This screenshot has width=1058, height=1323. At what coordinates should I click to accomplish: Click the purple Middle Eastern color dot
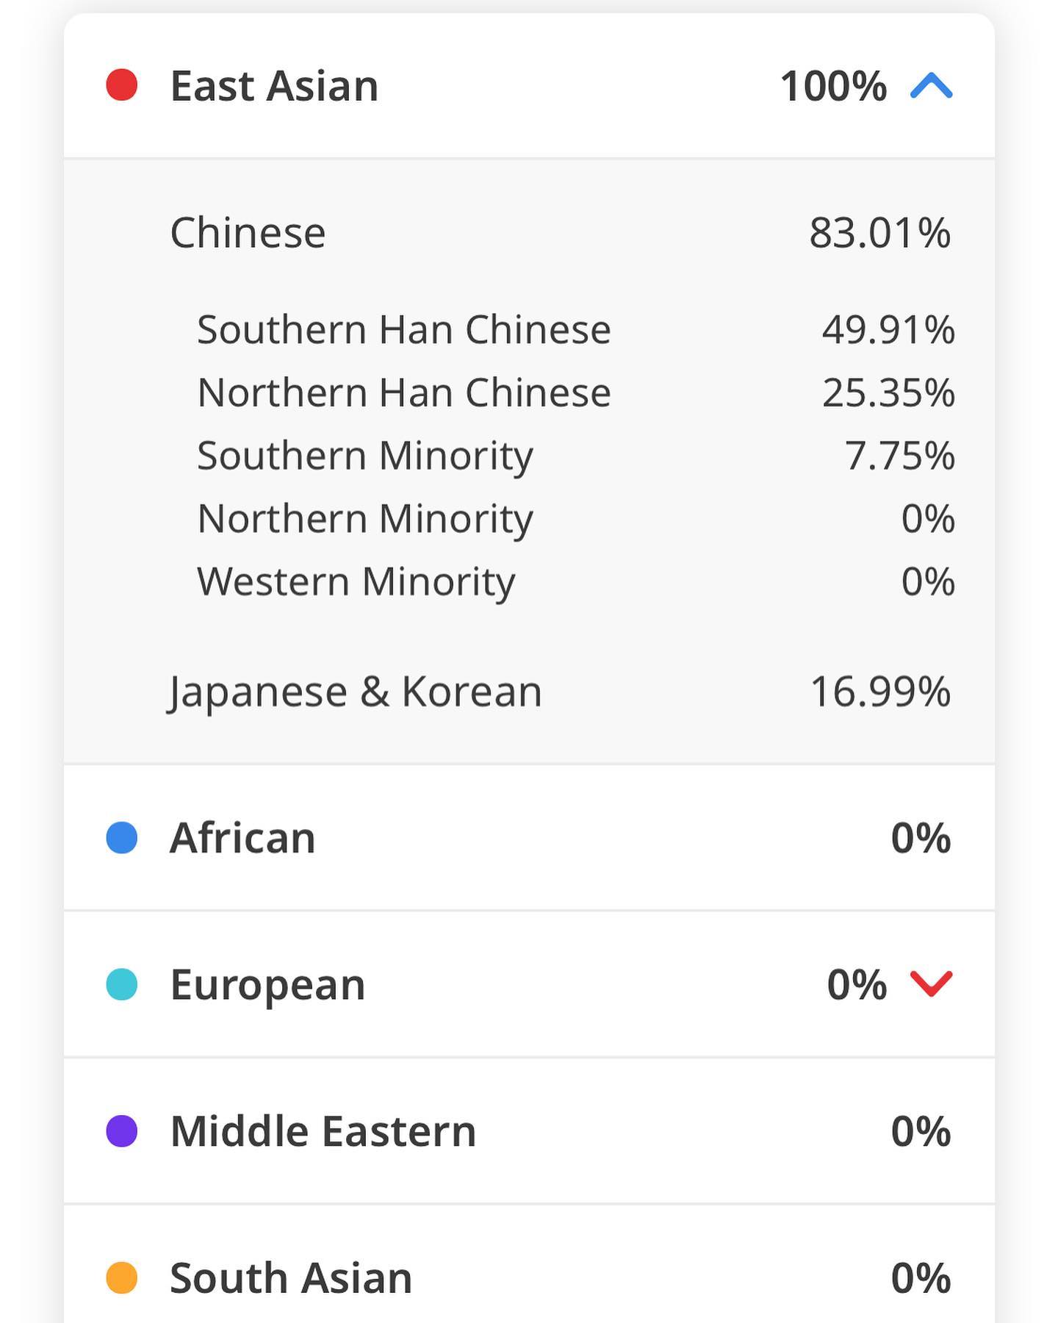point(122,1131)
